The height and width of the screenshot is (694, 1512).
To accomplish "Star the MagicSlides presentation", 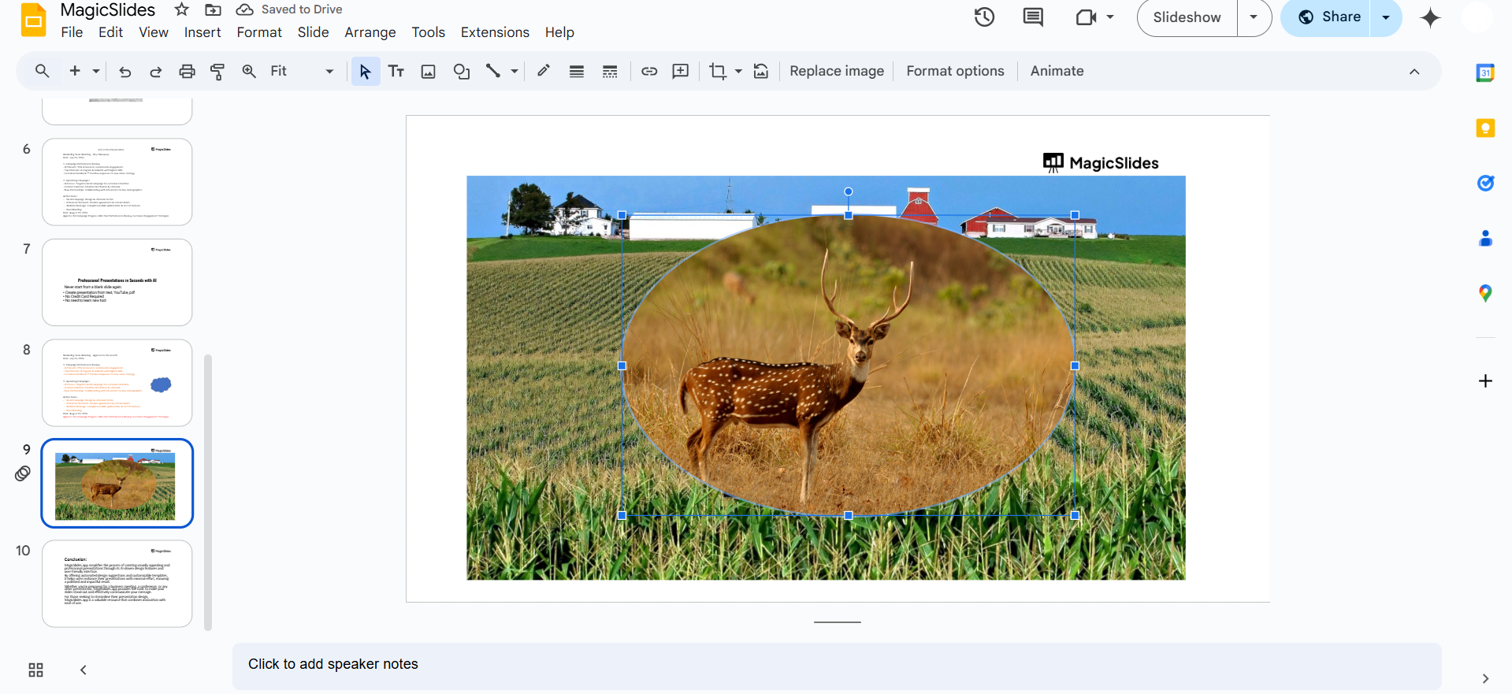I will click(x=182, y=9).
